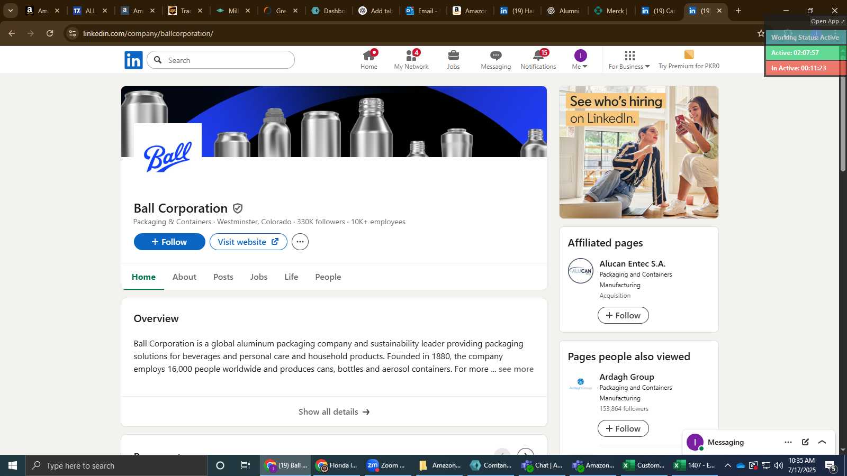Close the current LinkedIn tab
847x476 pixels.
tap(719, 11)
